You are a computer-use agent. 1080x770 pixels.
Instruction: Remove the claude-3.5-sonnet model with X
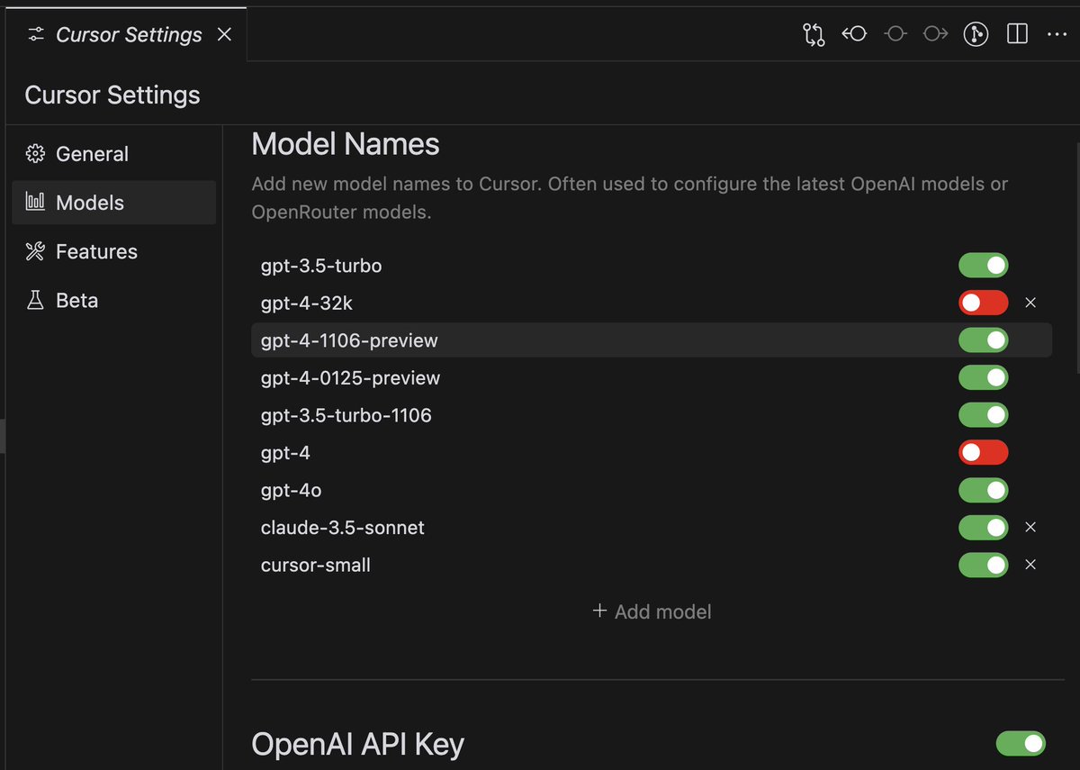(1031, 528)
